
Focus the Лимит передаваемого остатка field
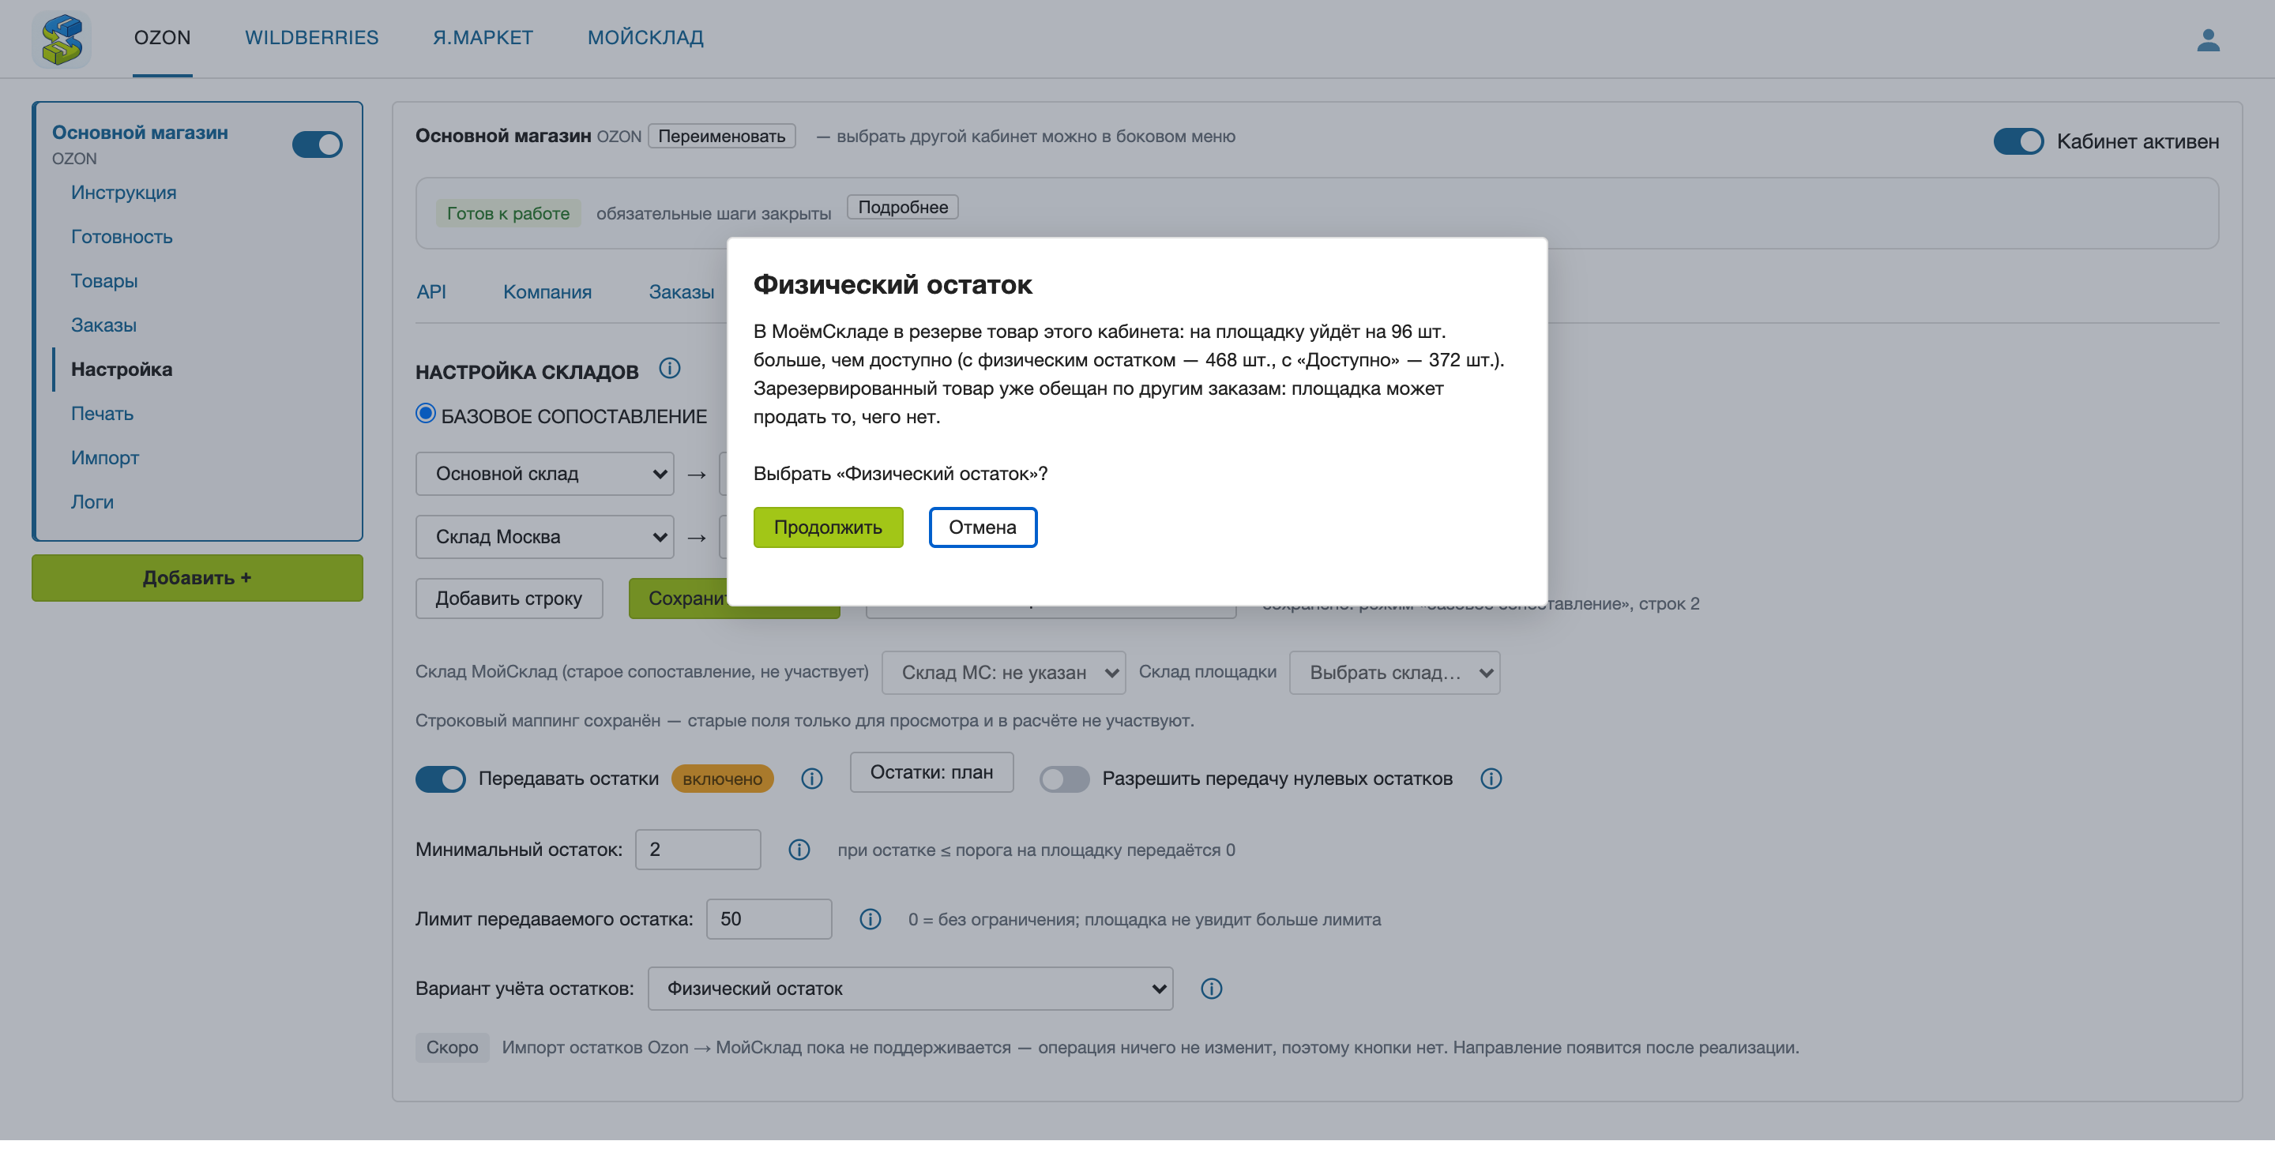click(769, 919)
